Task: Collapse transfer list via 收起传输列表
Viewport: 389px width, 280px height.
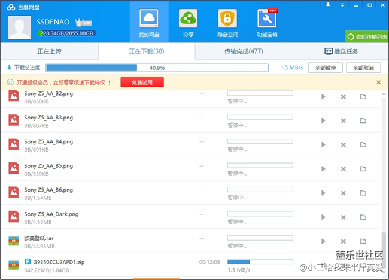Action: pyautogui.click(x=366, y=37)
